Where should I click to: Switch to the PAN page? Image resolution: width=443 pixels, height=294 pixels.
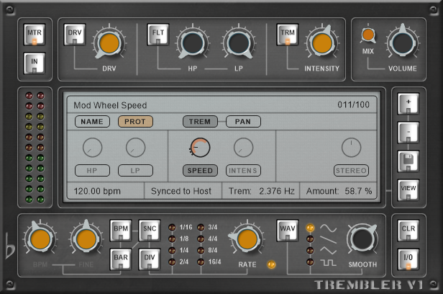[243, 121]
